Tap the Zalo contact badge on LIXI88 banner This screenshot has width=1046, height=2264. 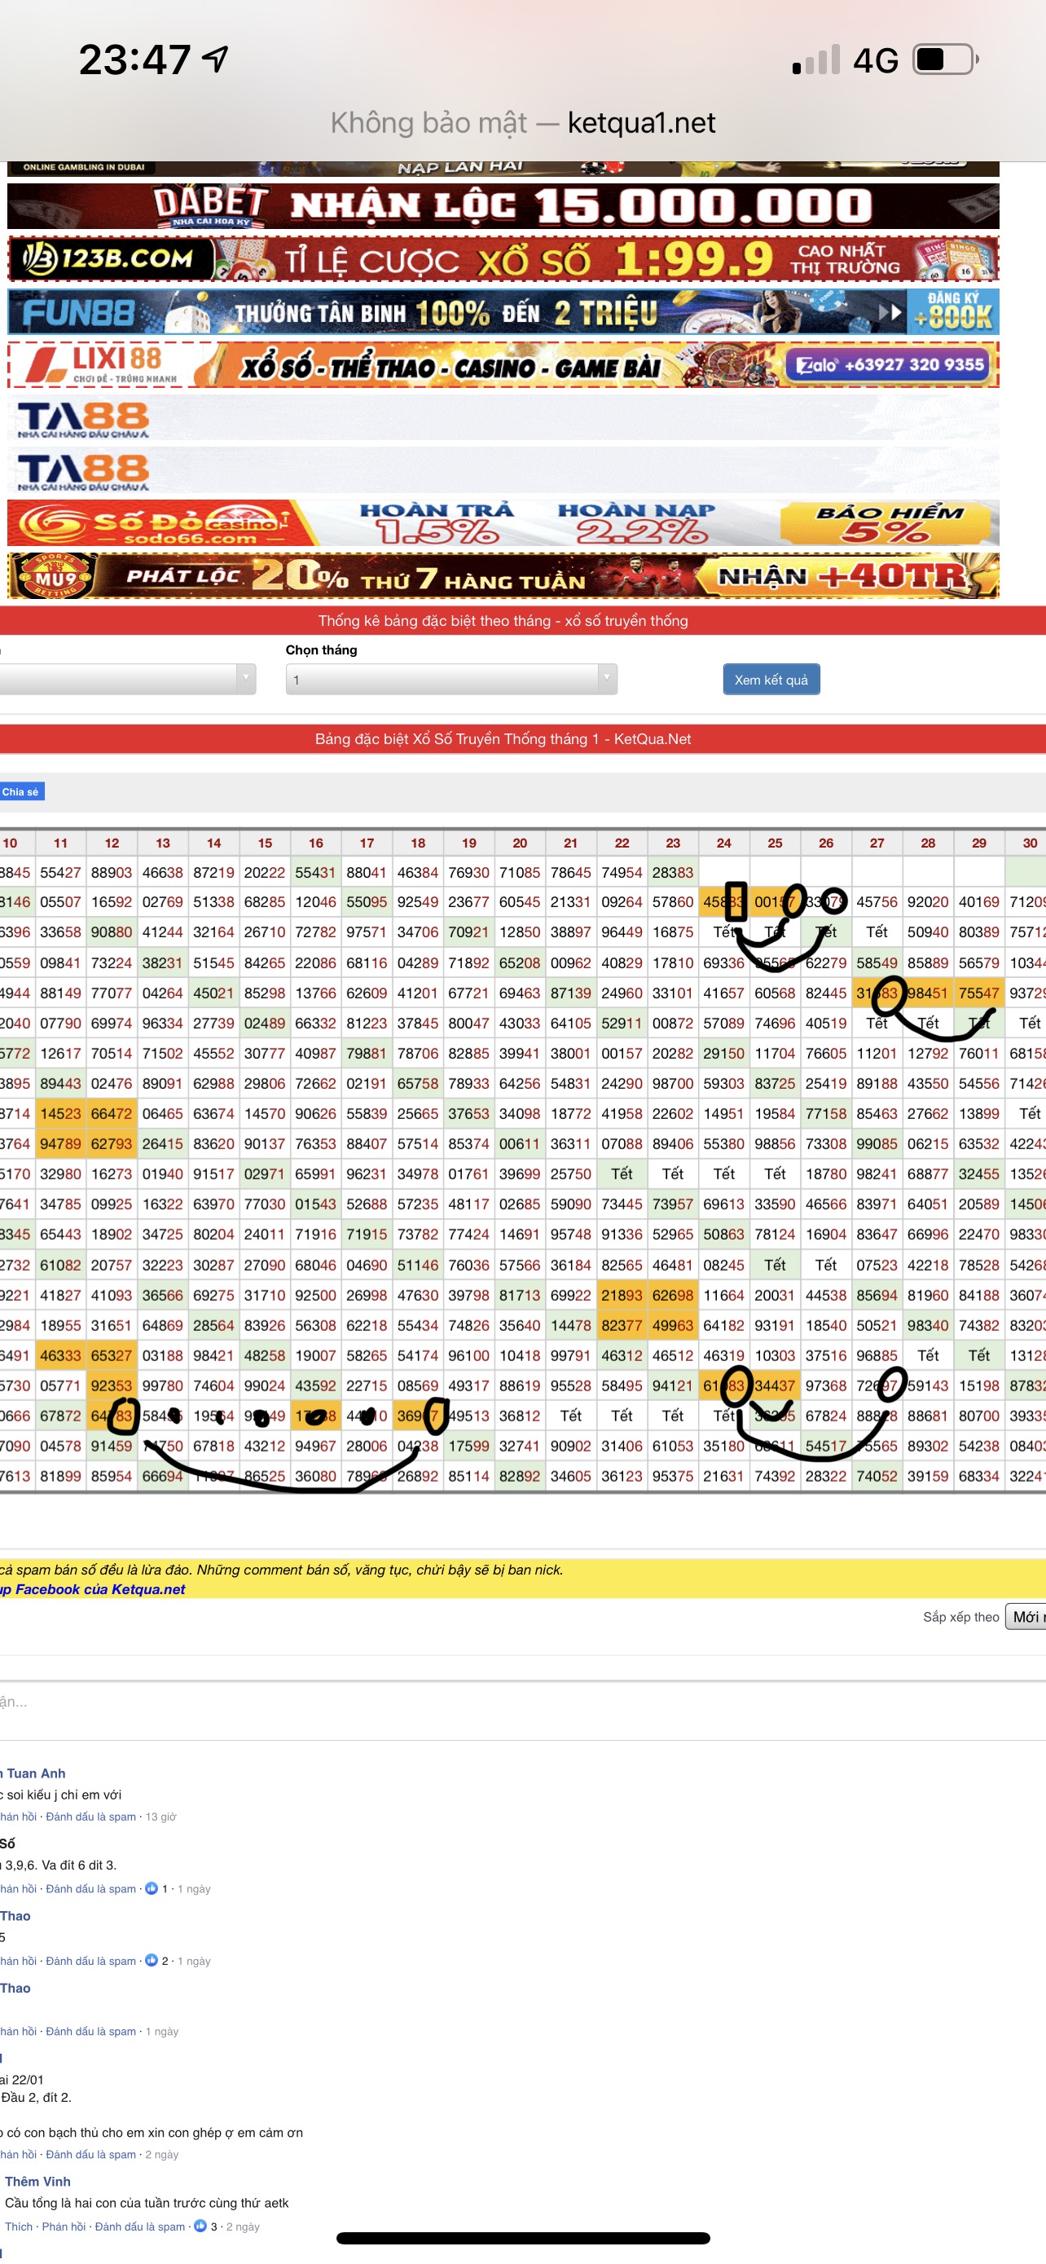pyautogui.click(x=890, y=365)
